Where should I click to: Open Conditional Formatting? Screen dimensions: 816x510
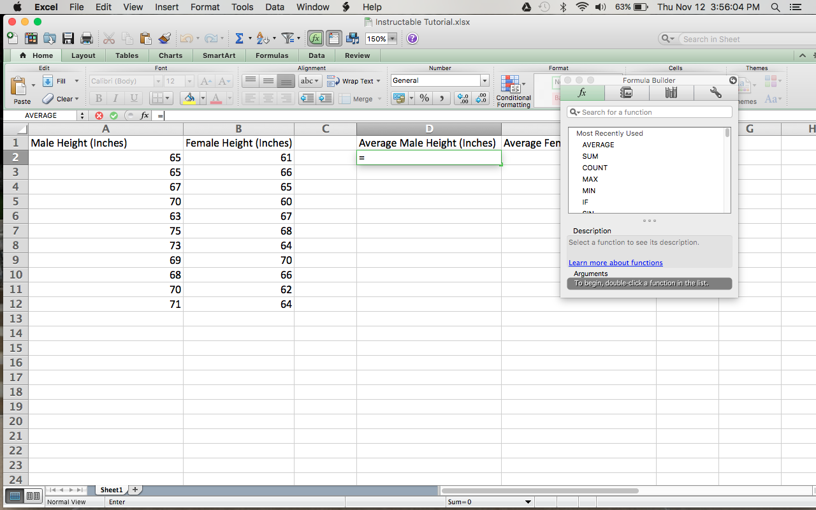pyautogui.click(x=513, y=91)
